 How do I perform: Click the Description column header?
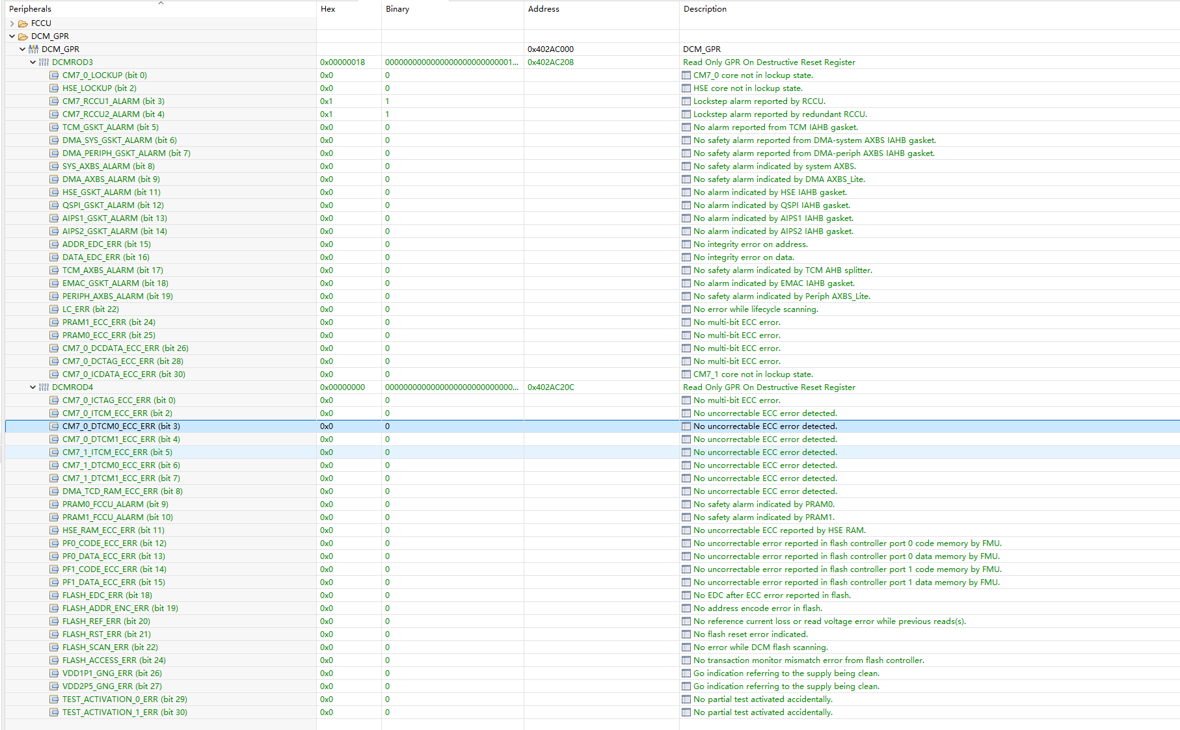[930, 8]
